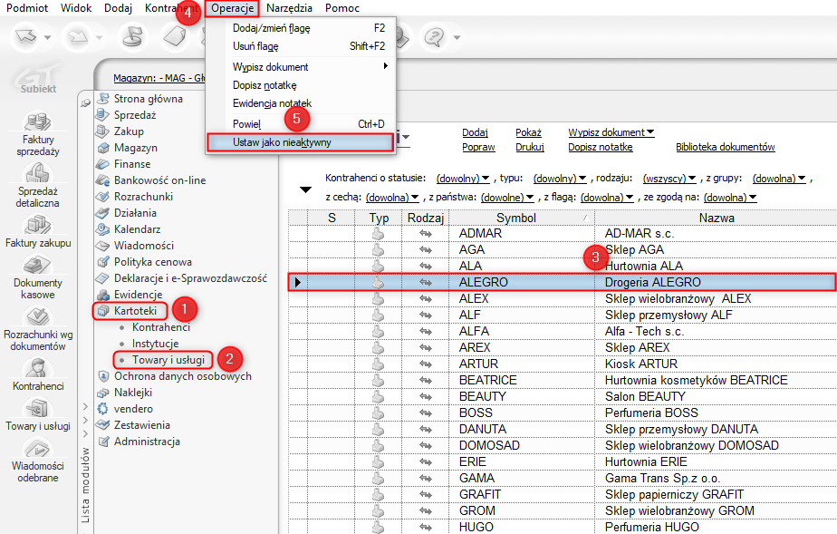Image resolution: width=837 pixels, height=534 pixels.
Task: Choose 'Ewidencja notatek' in the Operacje menu
Action: coord(301,103)
